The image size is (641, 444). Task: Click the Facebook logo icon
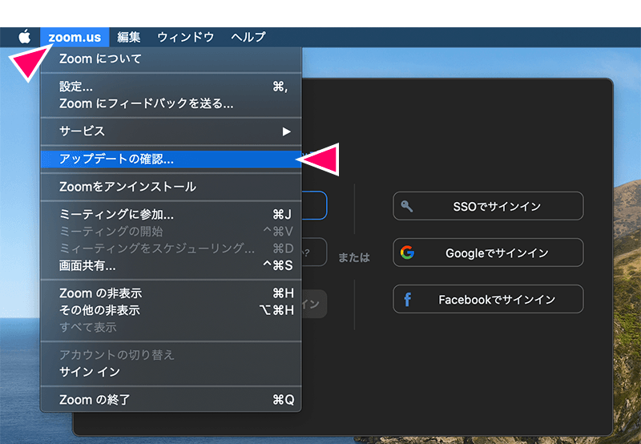pyautogui.click(x=407, y=300)
